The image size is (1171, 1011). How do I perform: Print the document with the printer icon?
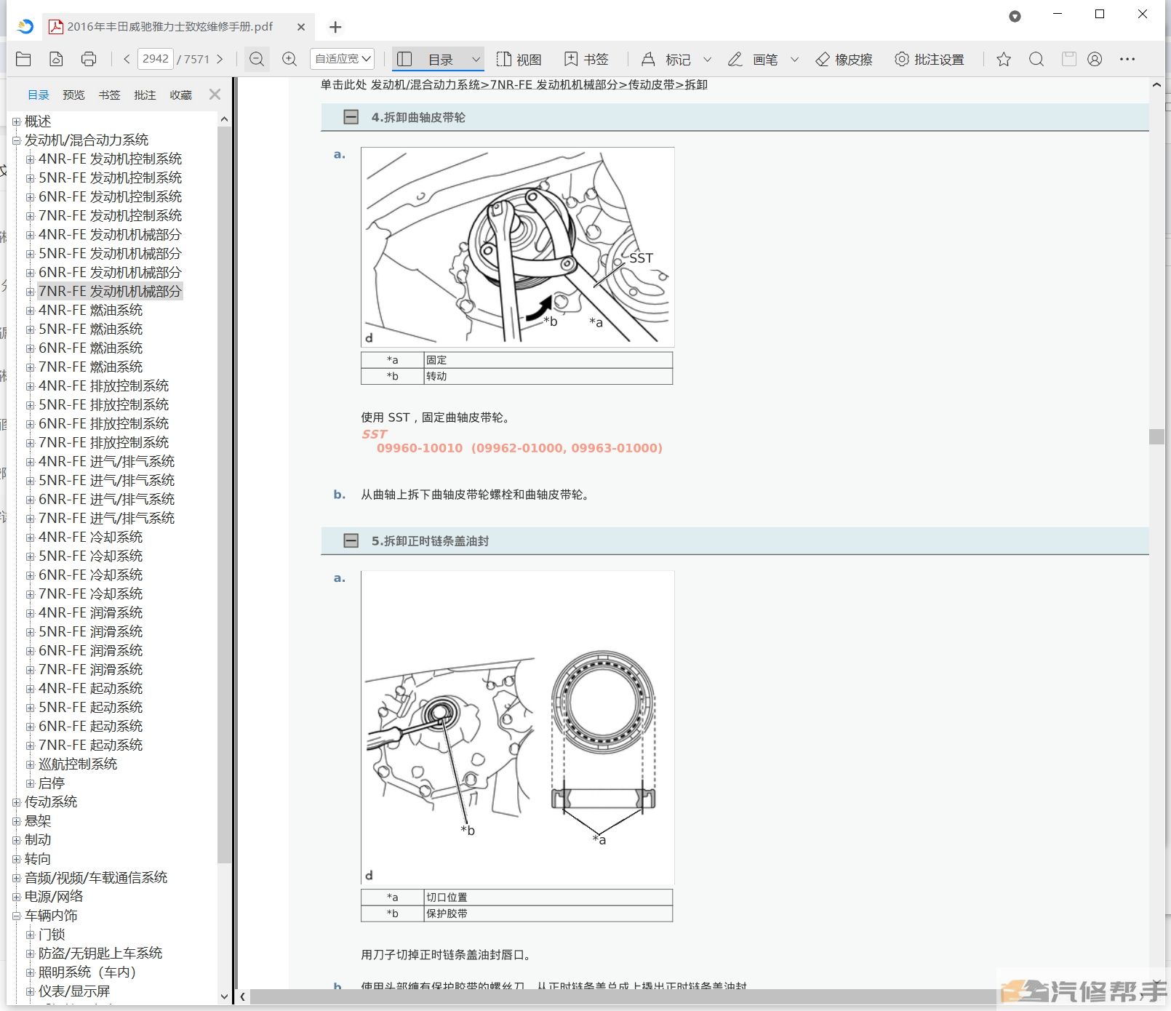pos(89,59)
